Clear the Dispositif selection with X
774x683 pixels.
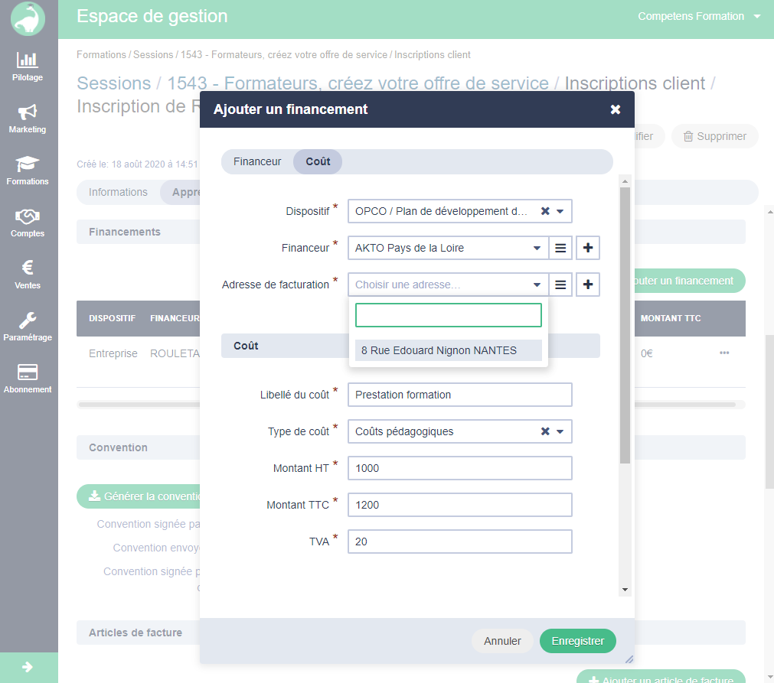[545, 211]
